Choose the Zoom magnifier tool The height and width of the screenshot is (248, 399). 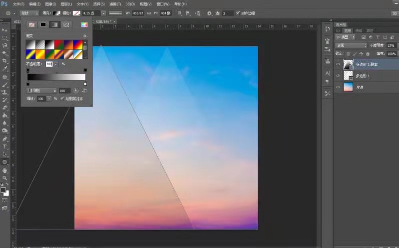4,178
